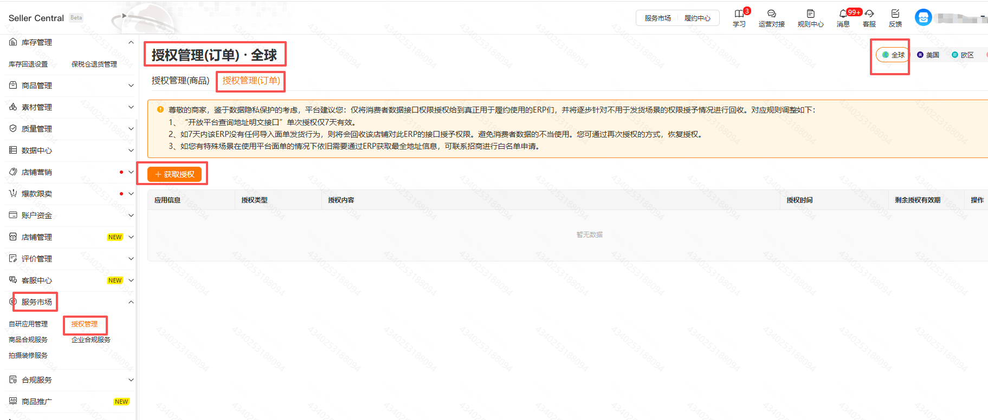Open the 服务市场 link in header
The image size is (988, 420).
point(657,18)
